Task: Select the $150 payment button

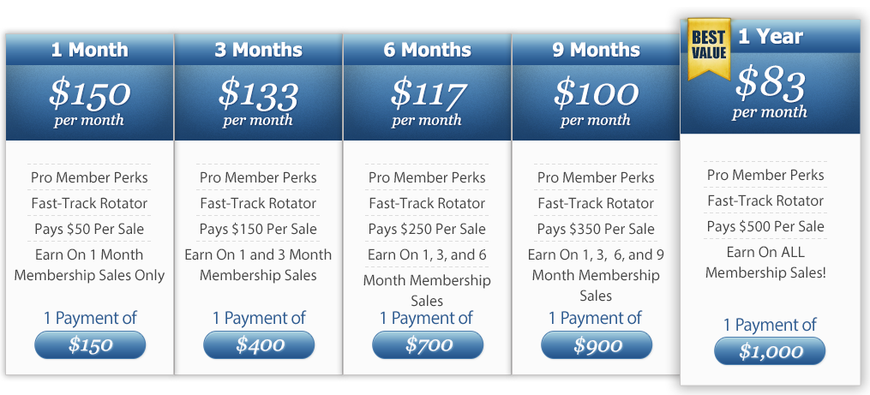Action: (90, 345)
